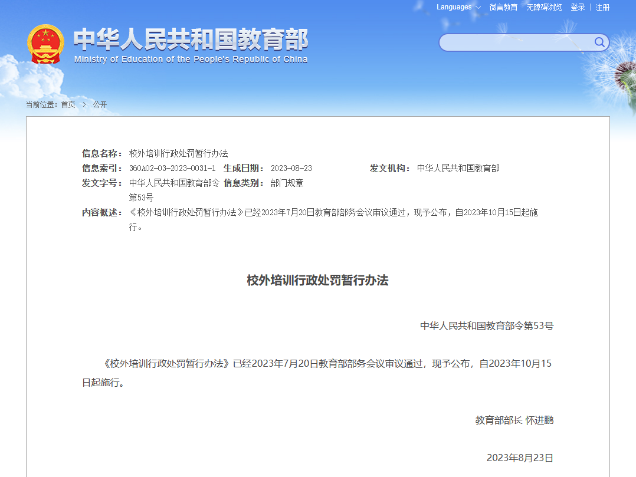Screen dimensions: 636x477
Task: Open 公开 in the breadcrumb
Action: pos(100,104)
